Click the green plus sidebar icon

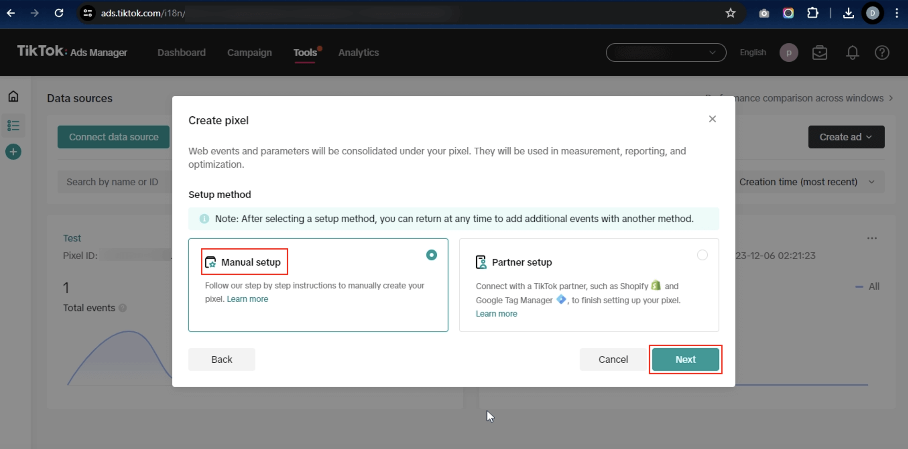click(13, 152)
